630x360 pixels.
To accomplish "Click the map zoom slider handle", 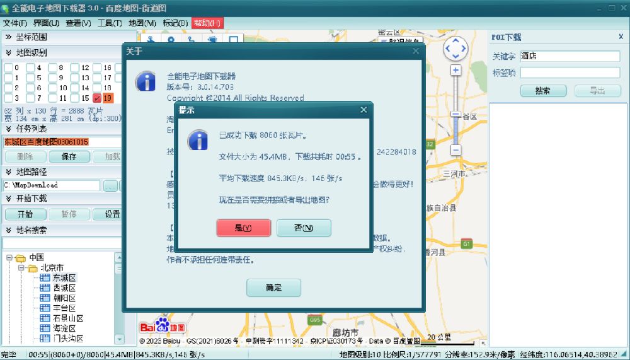I will tap(455, 114).
